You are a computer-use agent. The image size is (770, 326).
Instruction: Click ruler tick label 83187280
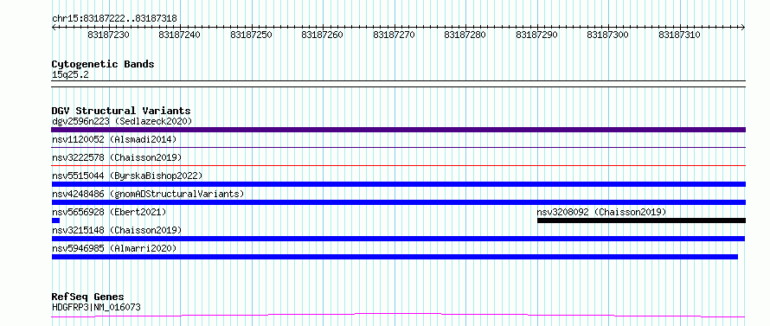(x=465, y=35)
